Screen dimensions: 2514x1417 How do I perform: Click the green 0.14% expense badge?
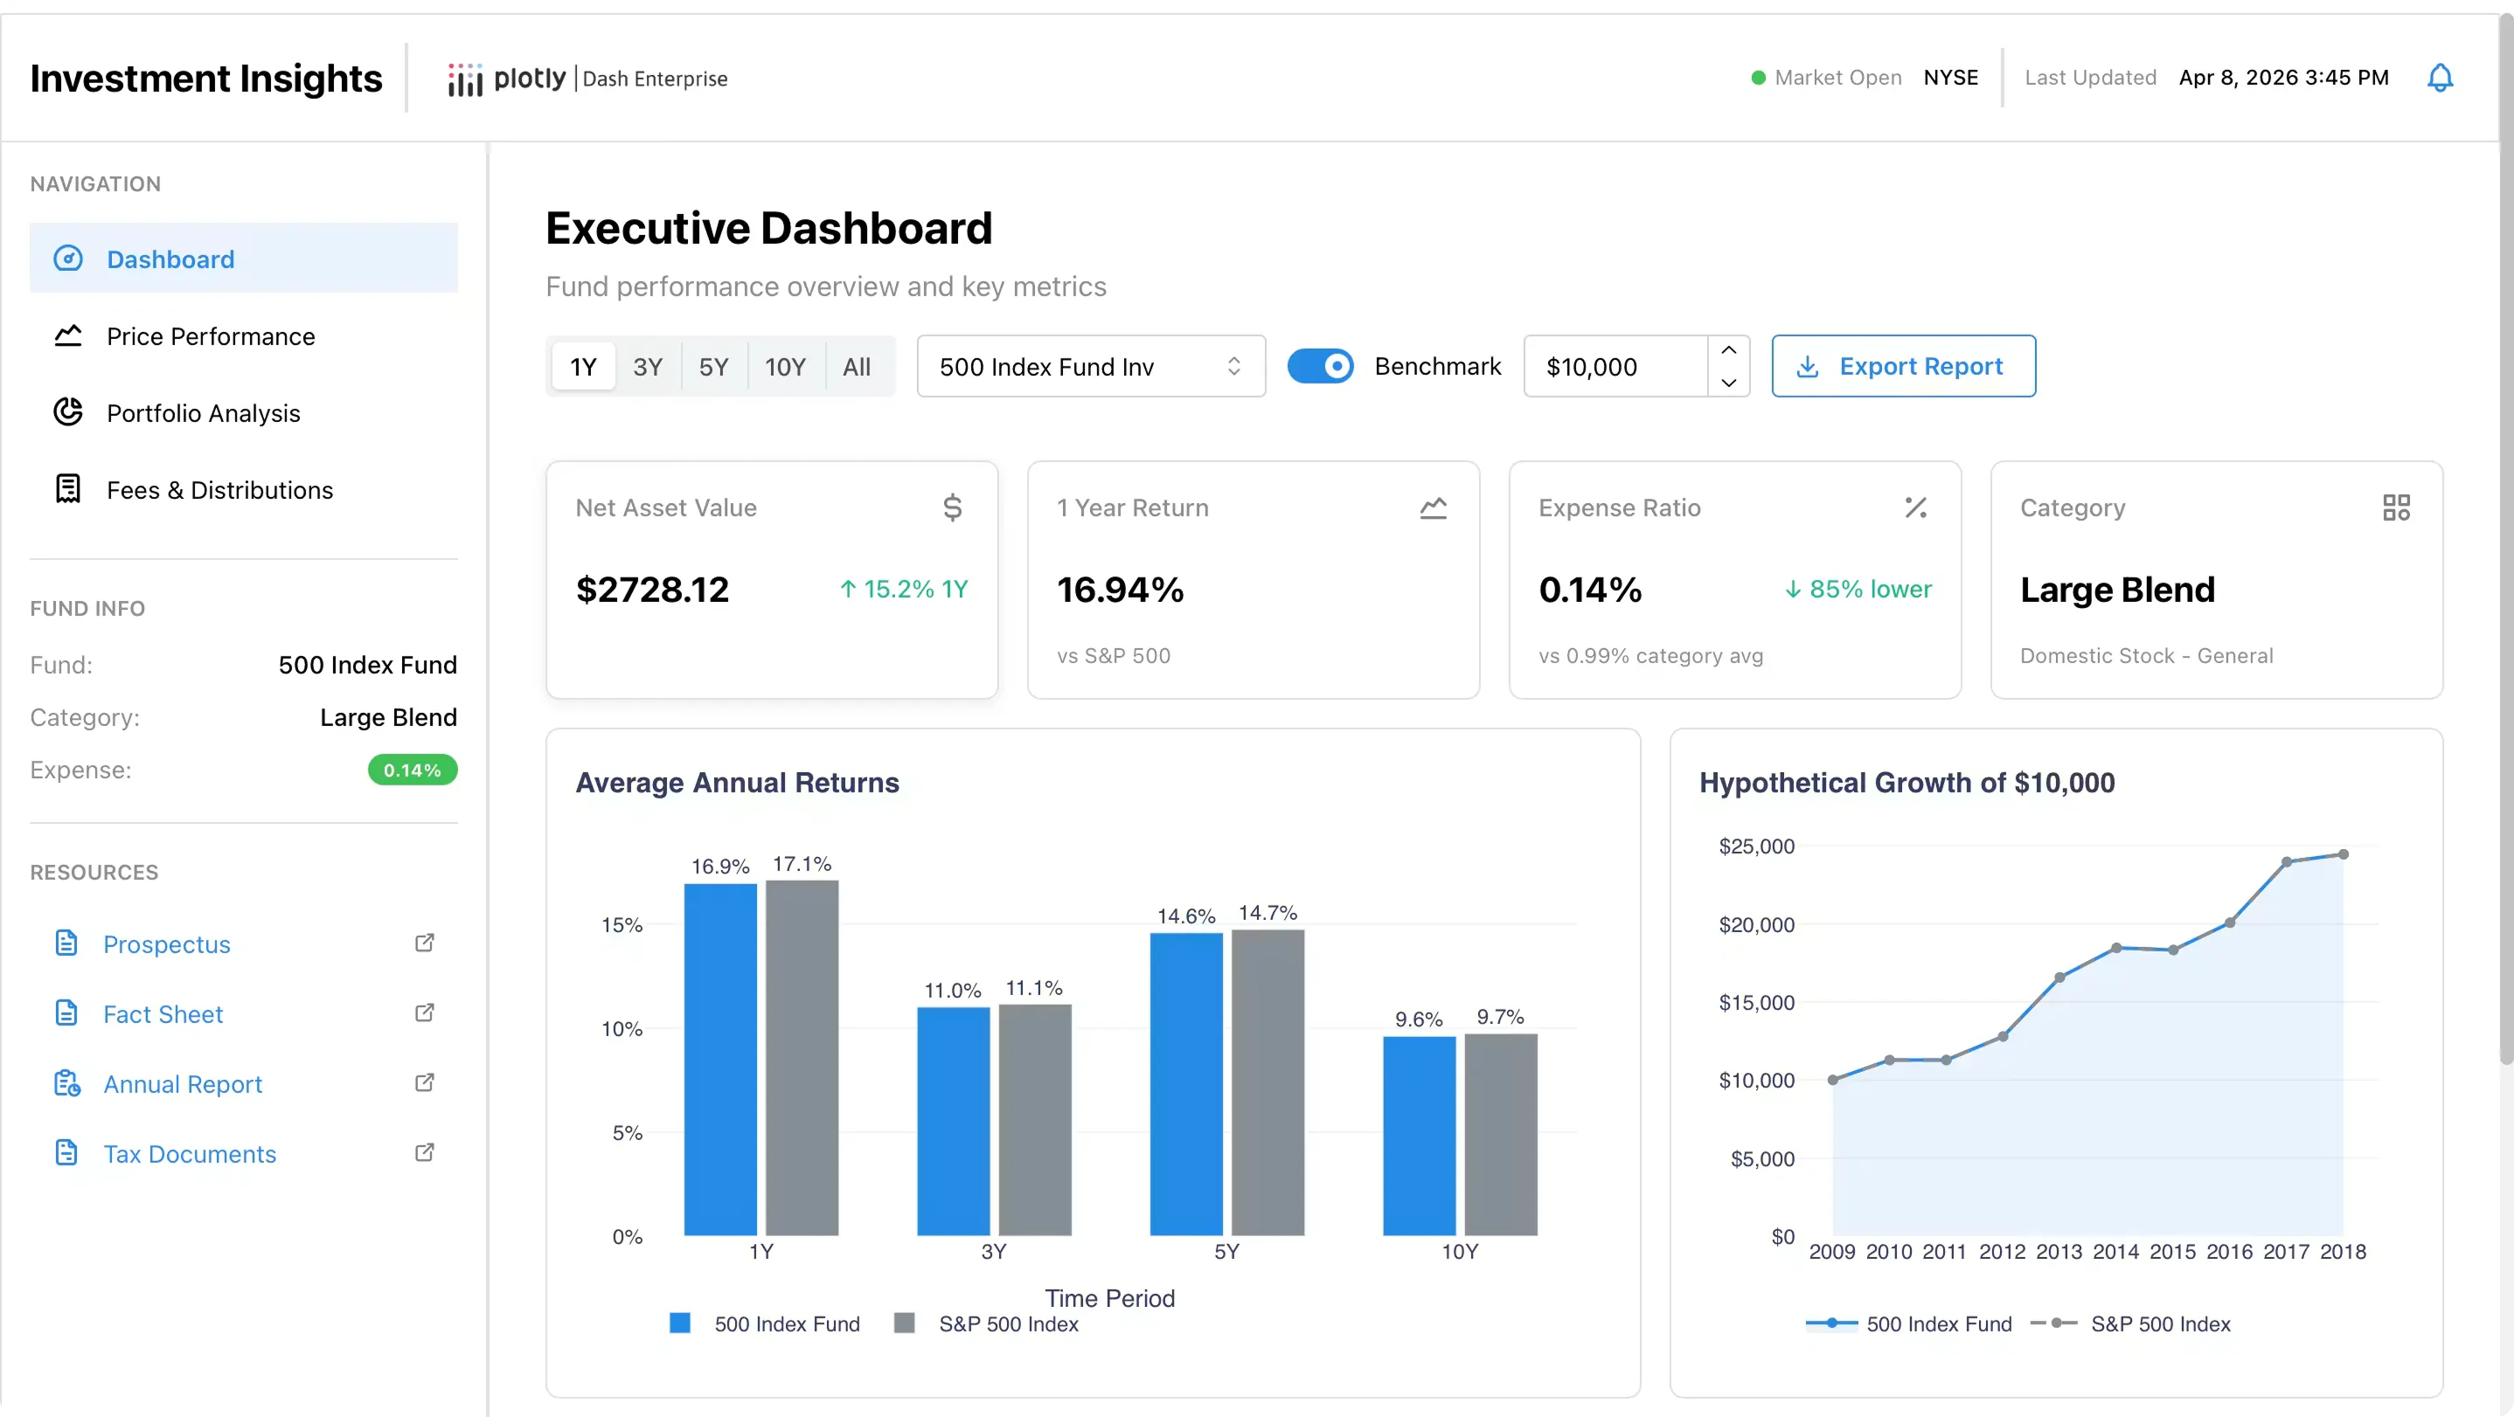click(412, 770)
